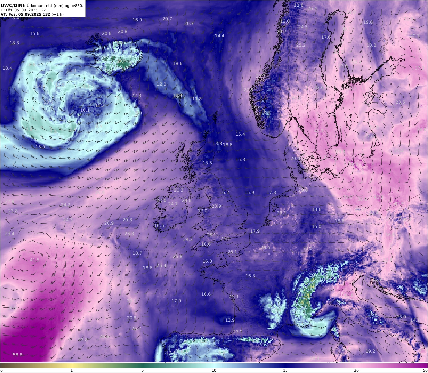428x373 pixels.
Task: Click the 58.8 value in the magenta area
Action: [18, 355]
